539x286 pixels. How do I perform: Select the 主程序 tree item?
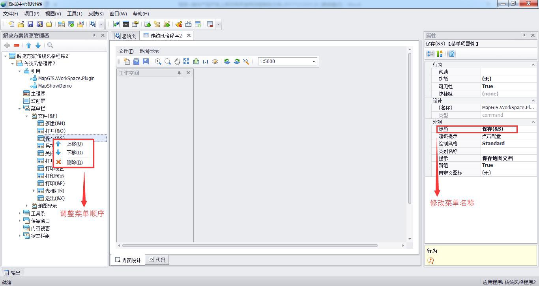(38, 93)
